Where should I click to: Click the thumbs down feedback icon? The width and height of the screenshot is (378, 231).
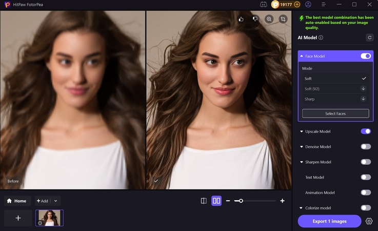(x=255, y=19)
